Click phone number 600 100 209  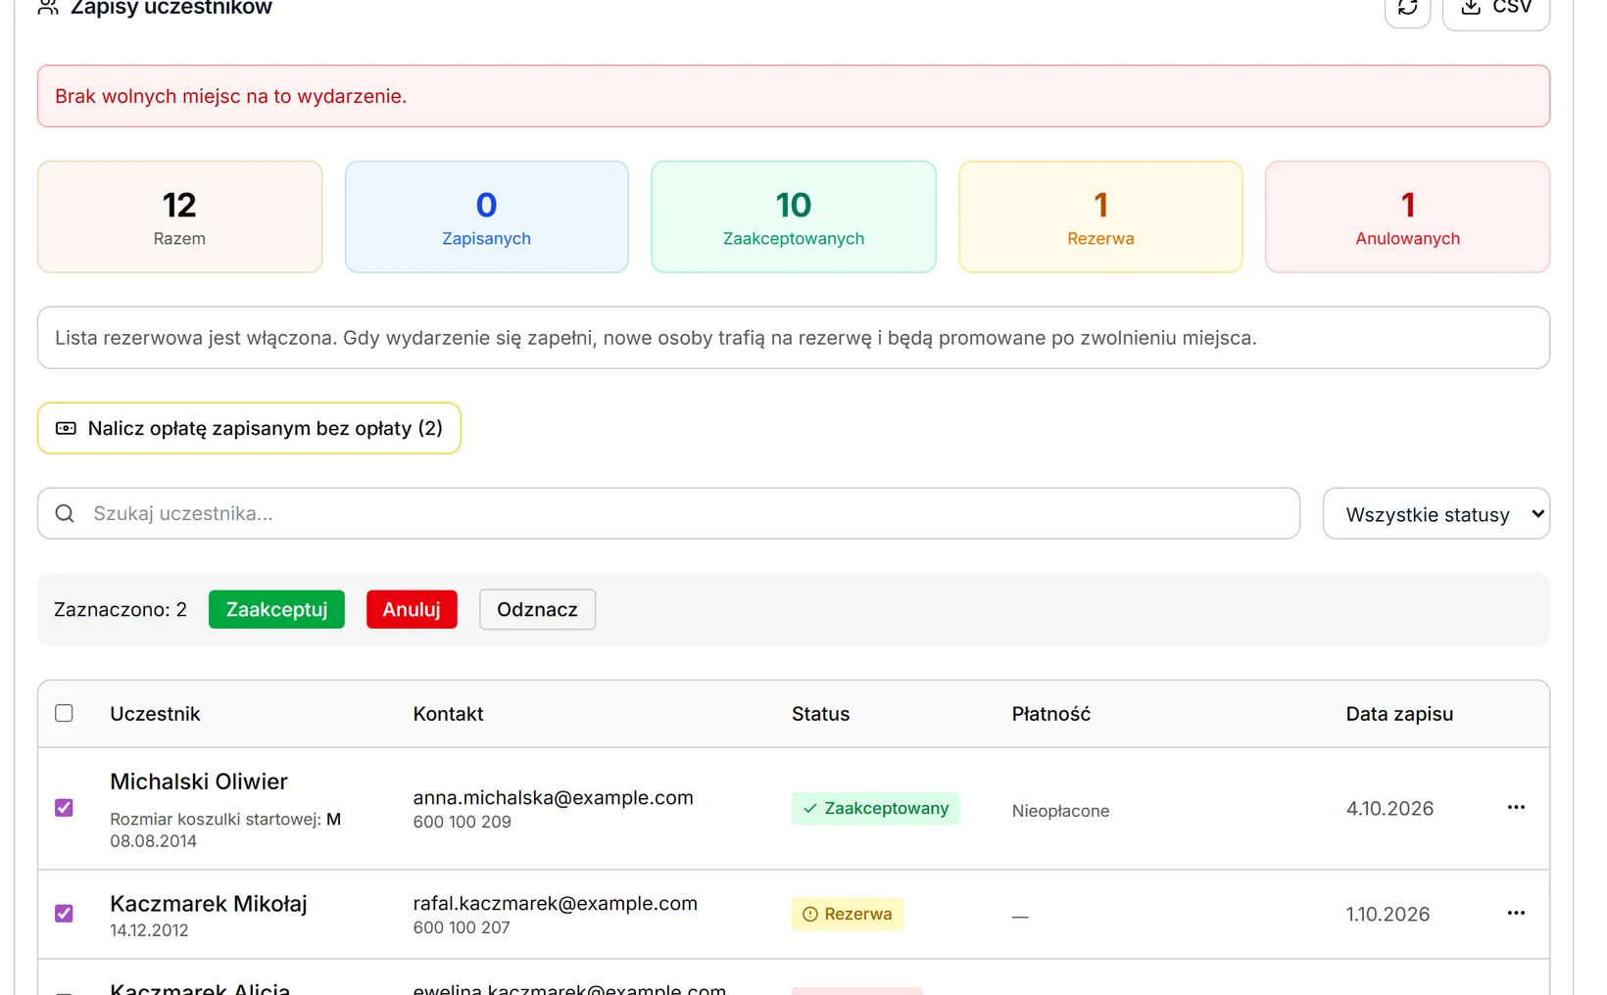(x=462, y=822)
